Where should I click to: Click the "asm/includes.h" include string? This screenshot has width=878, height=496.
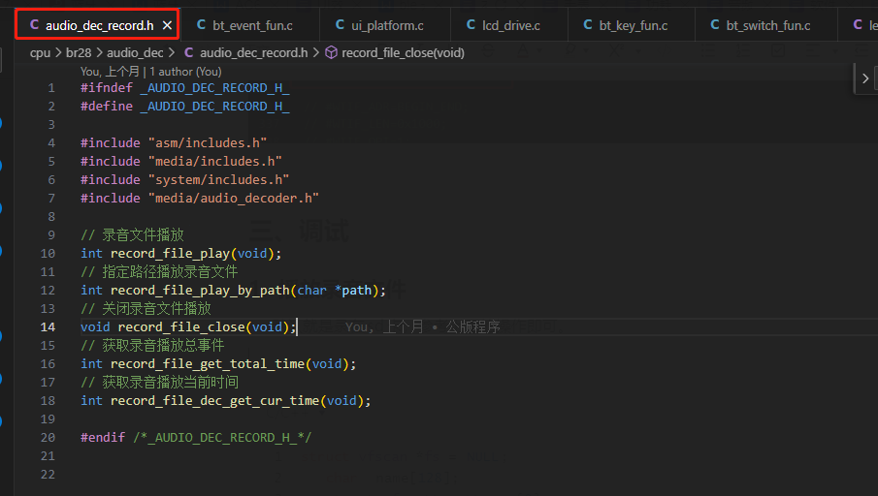click(x=208, y=143)
